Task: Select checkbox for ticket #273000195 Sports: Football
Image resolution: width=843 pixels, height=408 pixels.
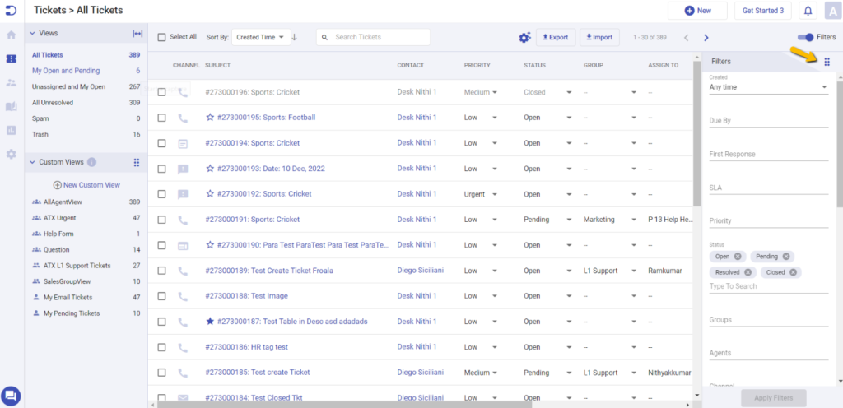Action: (161, 118)
